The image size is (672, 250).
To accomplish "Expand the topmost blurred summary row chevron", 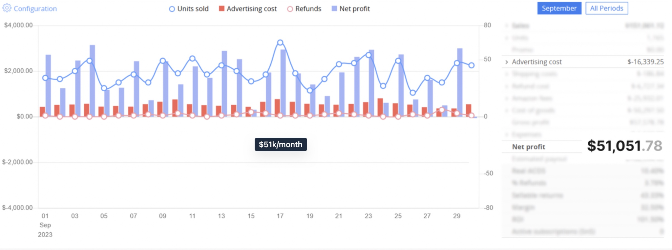I will point(507,26).
